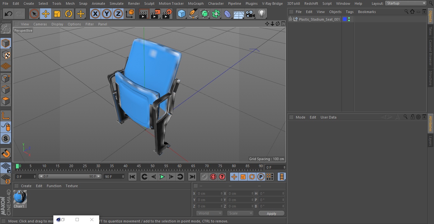Toggle the Enable Axis tool
This screenshot has height=224, width=434.
click(x=6, y=115)
